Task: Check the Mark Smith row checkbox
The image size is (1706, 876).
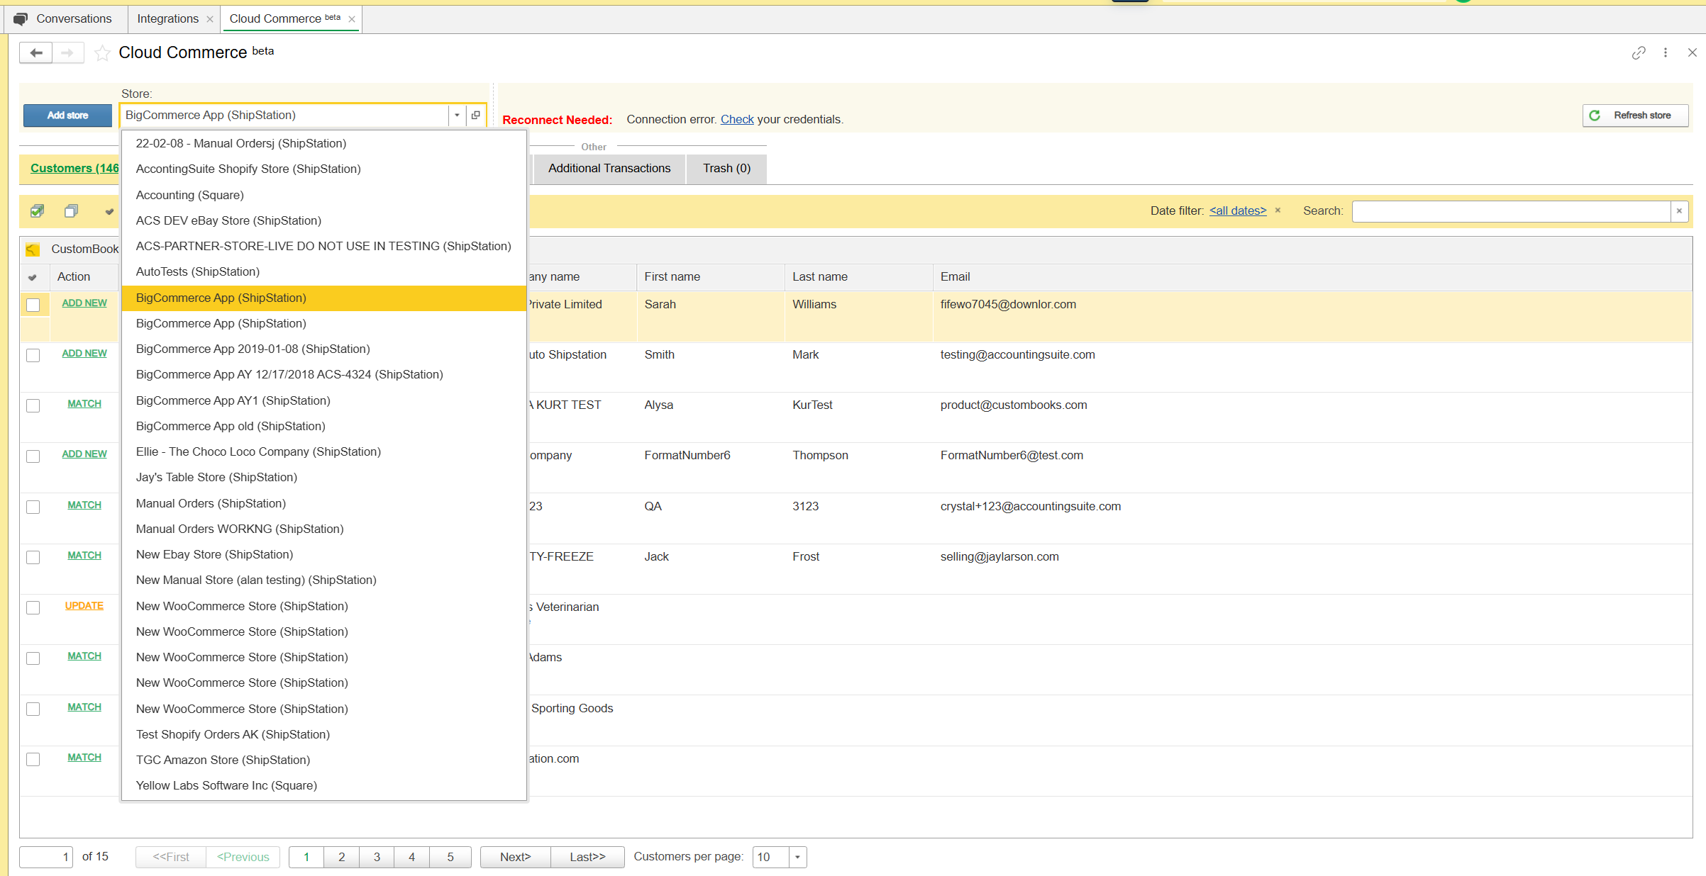Action: 33,355
